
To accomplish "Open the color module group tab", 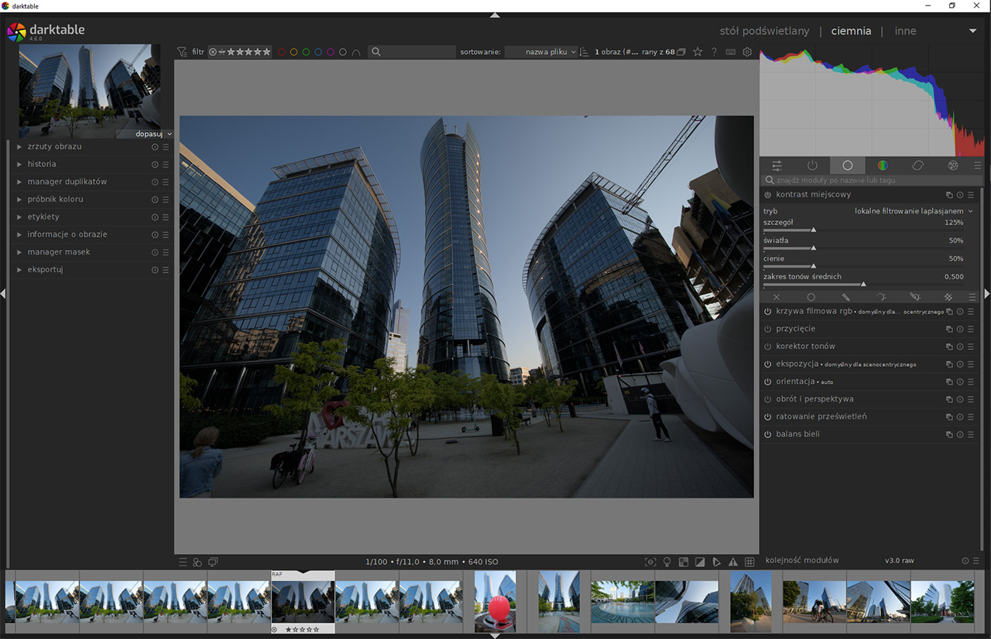I will (x=882, y=166).
